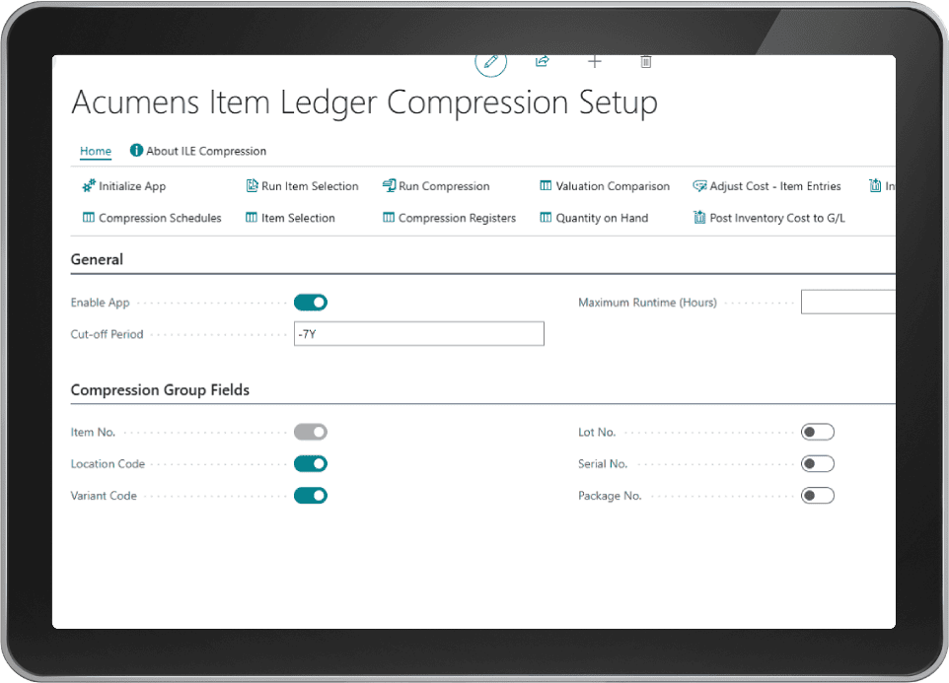Click the Quantity on Hand icon

pos(546,218)
